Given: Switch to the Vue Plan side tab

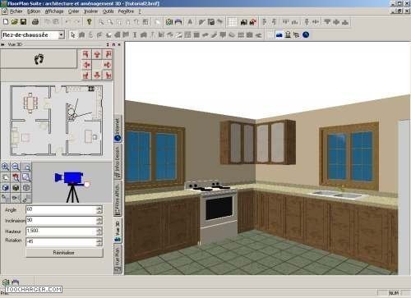Looking at the screenshot, I should point(118,259).
